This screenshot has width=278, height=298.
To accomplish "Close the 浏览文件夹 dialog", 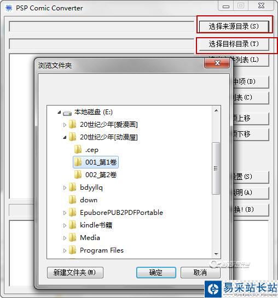I will (x=217, y=63).
